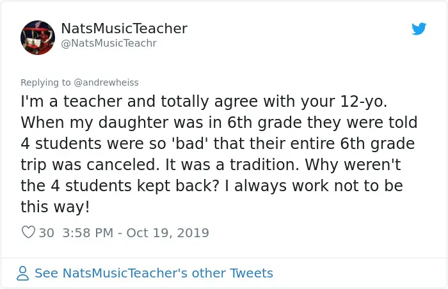Click the like count 30
Image resolution: width=448 pixels, height=289 pixels.
click(x=46, y=233)
